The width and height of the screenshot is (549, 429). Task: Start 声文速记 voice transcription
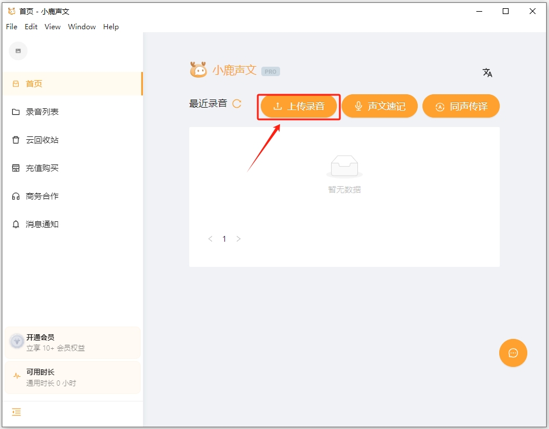[x=380, y=106]
